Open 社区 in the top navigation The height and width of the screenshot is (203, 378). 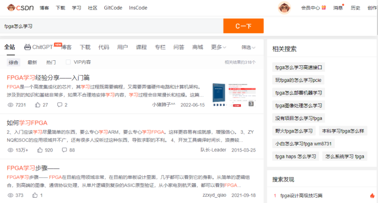(x=93, y=8)
